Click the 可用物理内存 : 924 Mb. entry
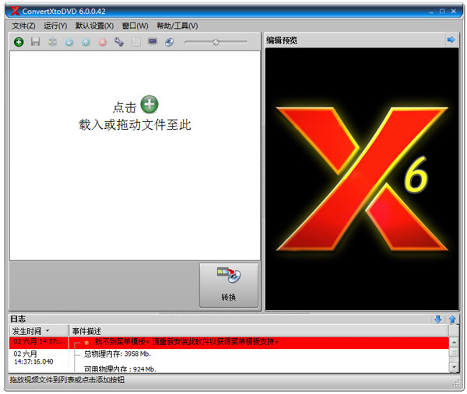This screenshot has height=394, width=467. [120, 369]
